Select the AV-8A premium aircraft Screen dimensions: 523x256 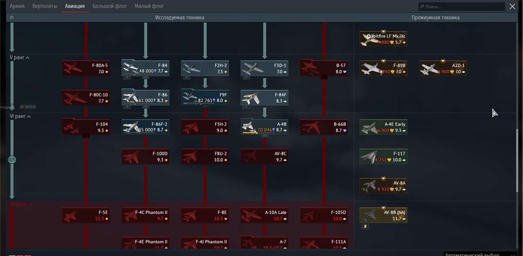tap(383, 185)
